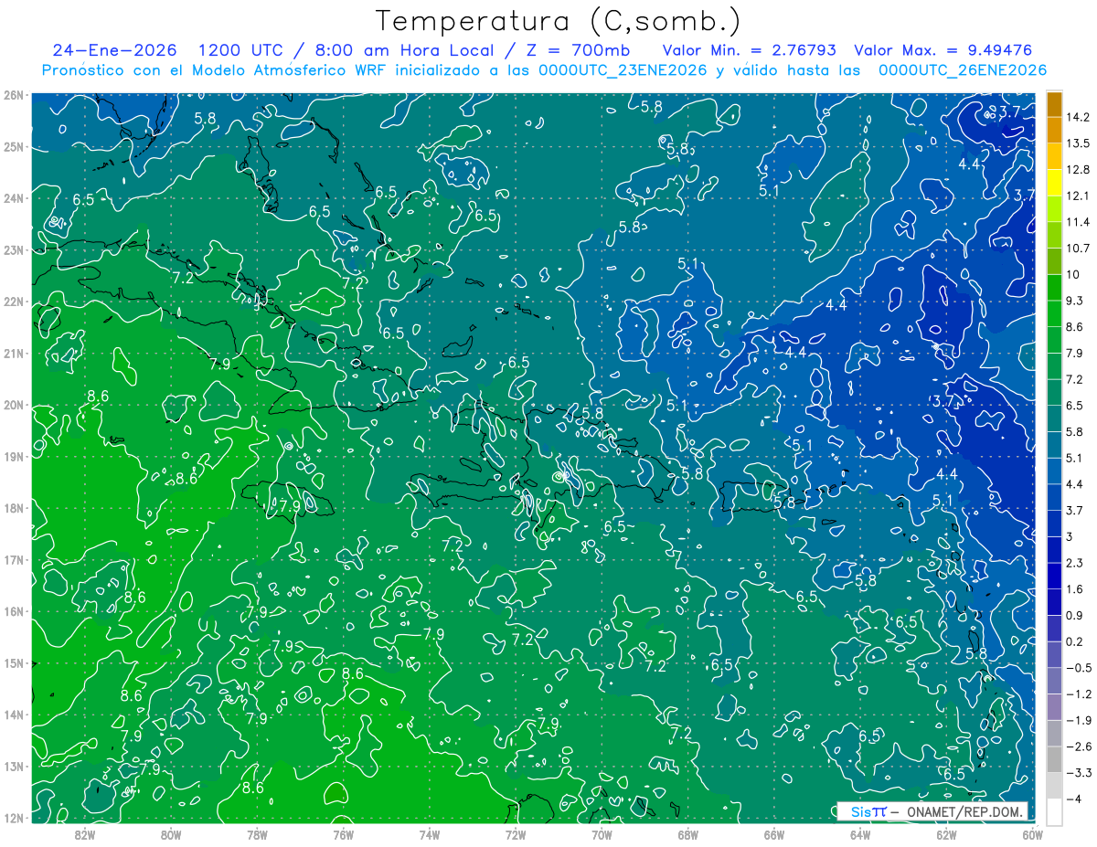Click the -1.9 color scale label
This screenshot has width=1097, height=847.
click(1079, 721)
